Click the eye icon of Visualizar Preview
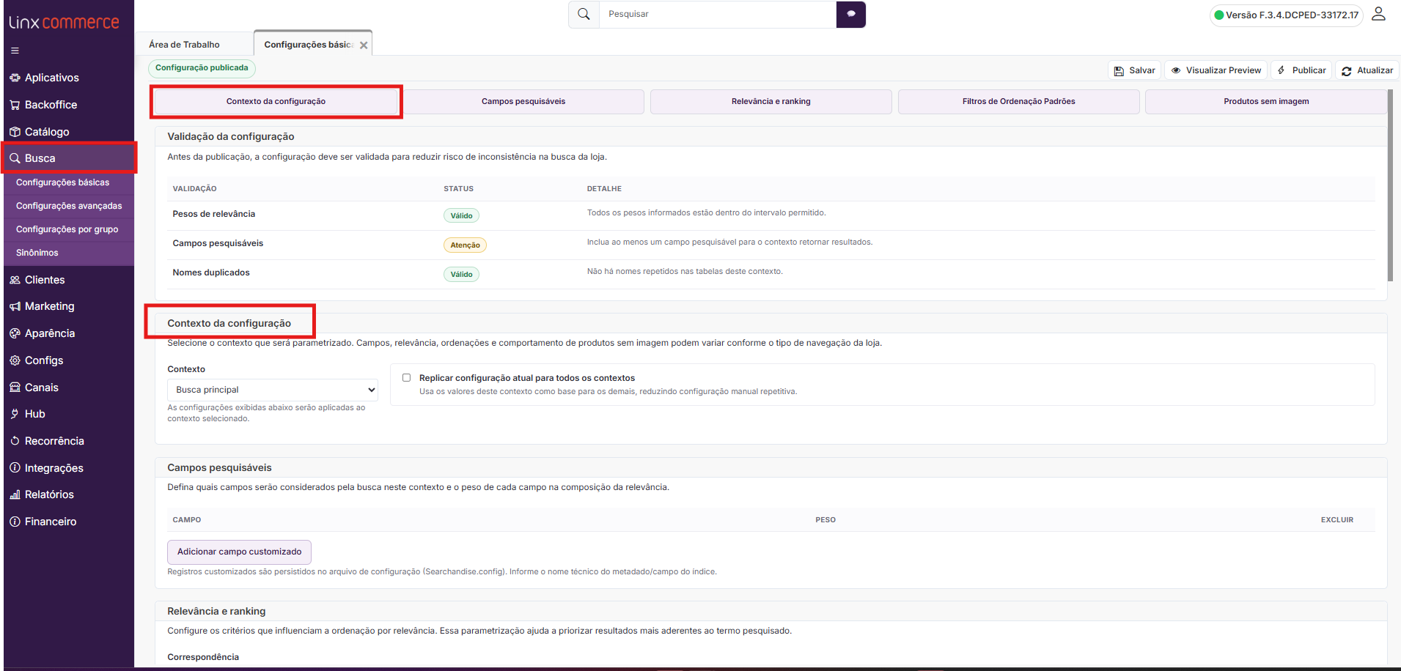The image size is (1401, 671). coord(1176,70)
